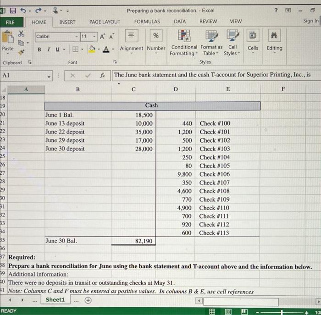Click the Paste clipboard icon

(8, 37)
